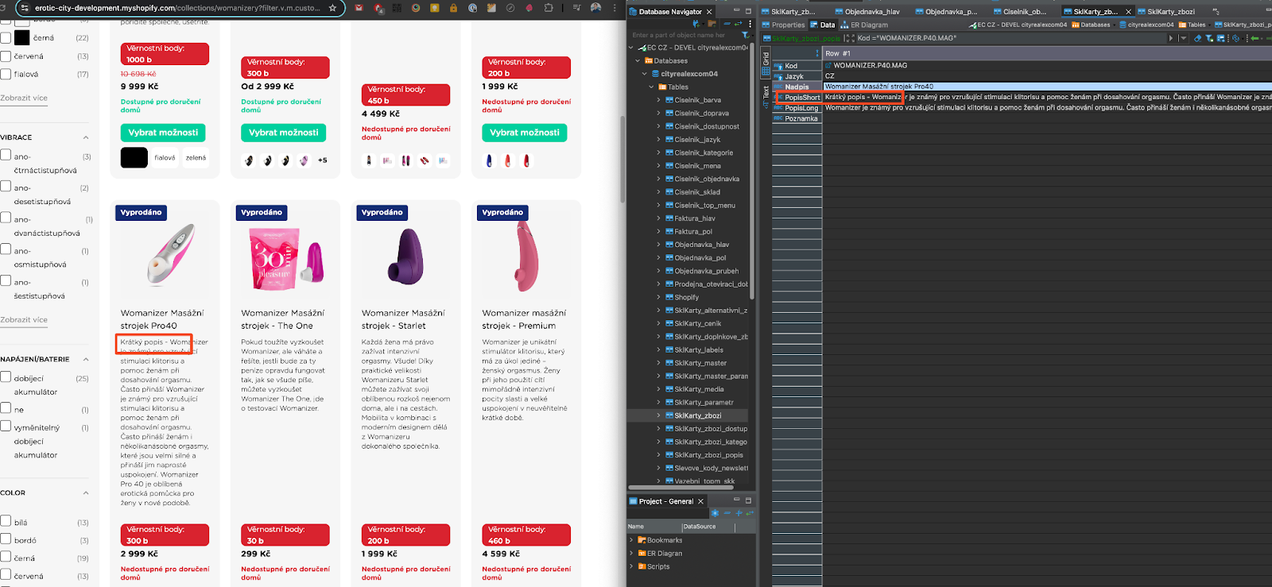Click the filter icon beside object name search
Viewport: 1272px width, 587px height.
point(745,35)
